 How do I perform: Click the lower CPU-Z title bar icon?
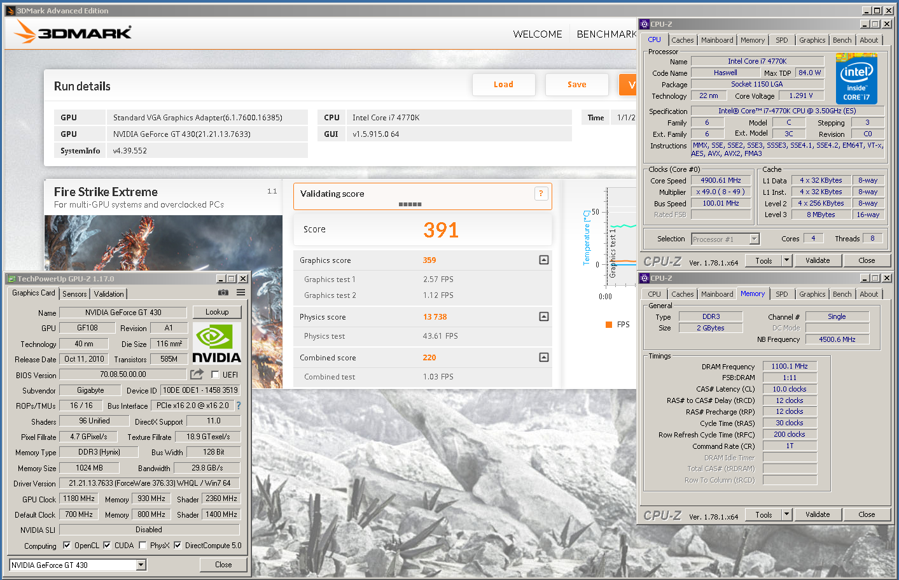645,278
